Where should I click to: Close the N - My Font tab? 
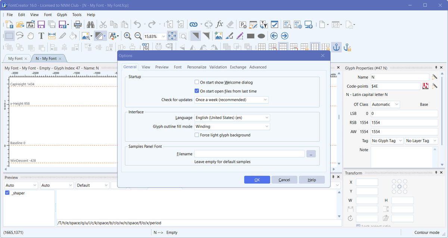(x=60, y=59)
